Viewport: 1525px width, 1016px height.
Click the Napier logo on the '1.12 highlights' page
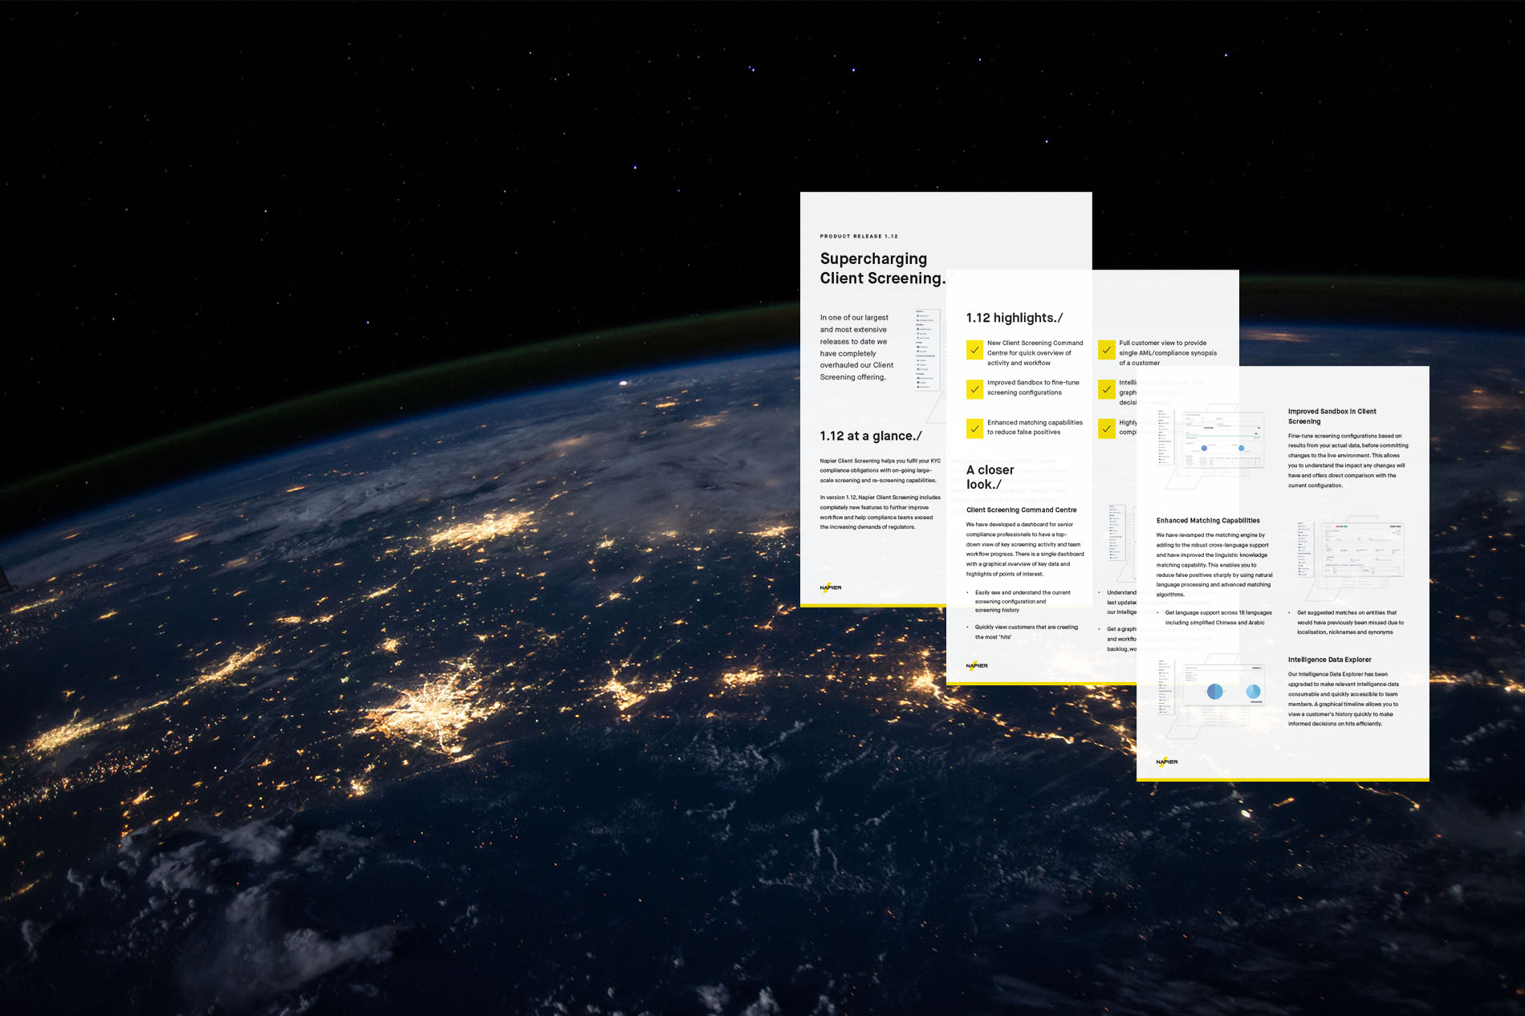tap(977, 665)
